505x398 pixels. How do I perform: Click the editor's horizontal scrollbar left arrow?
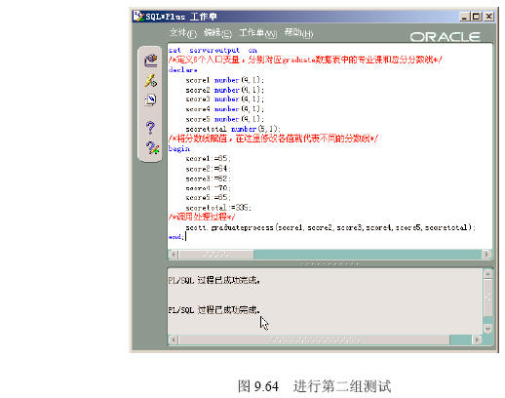point(174,255)
